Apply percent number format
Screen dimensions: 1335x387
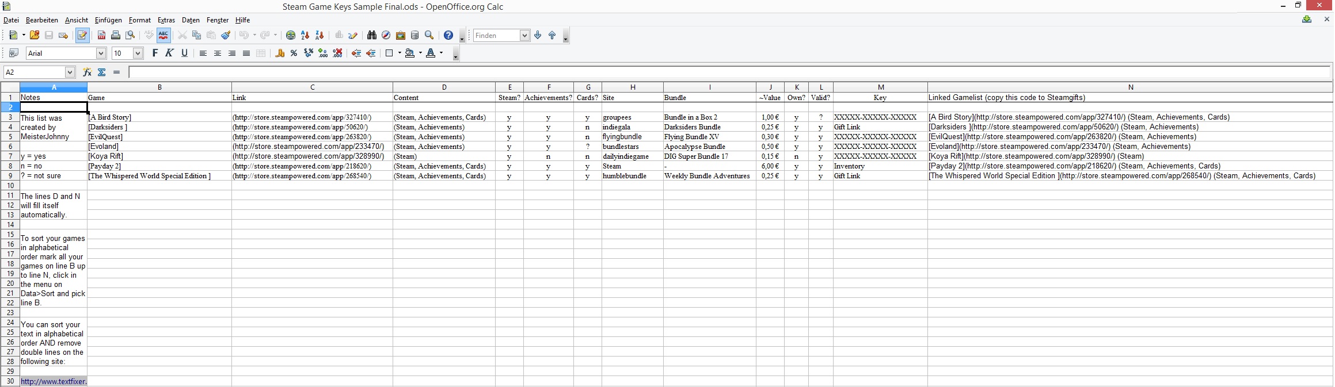click(294, 53)
